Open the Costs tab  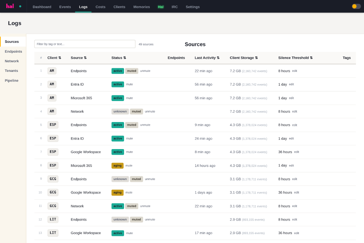coord(101,7)
